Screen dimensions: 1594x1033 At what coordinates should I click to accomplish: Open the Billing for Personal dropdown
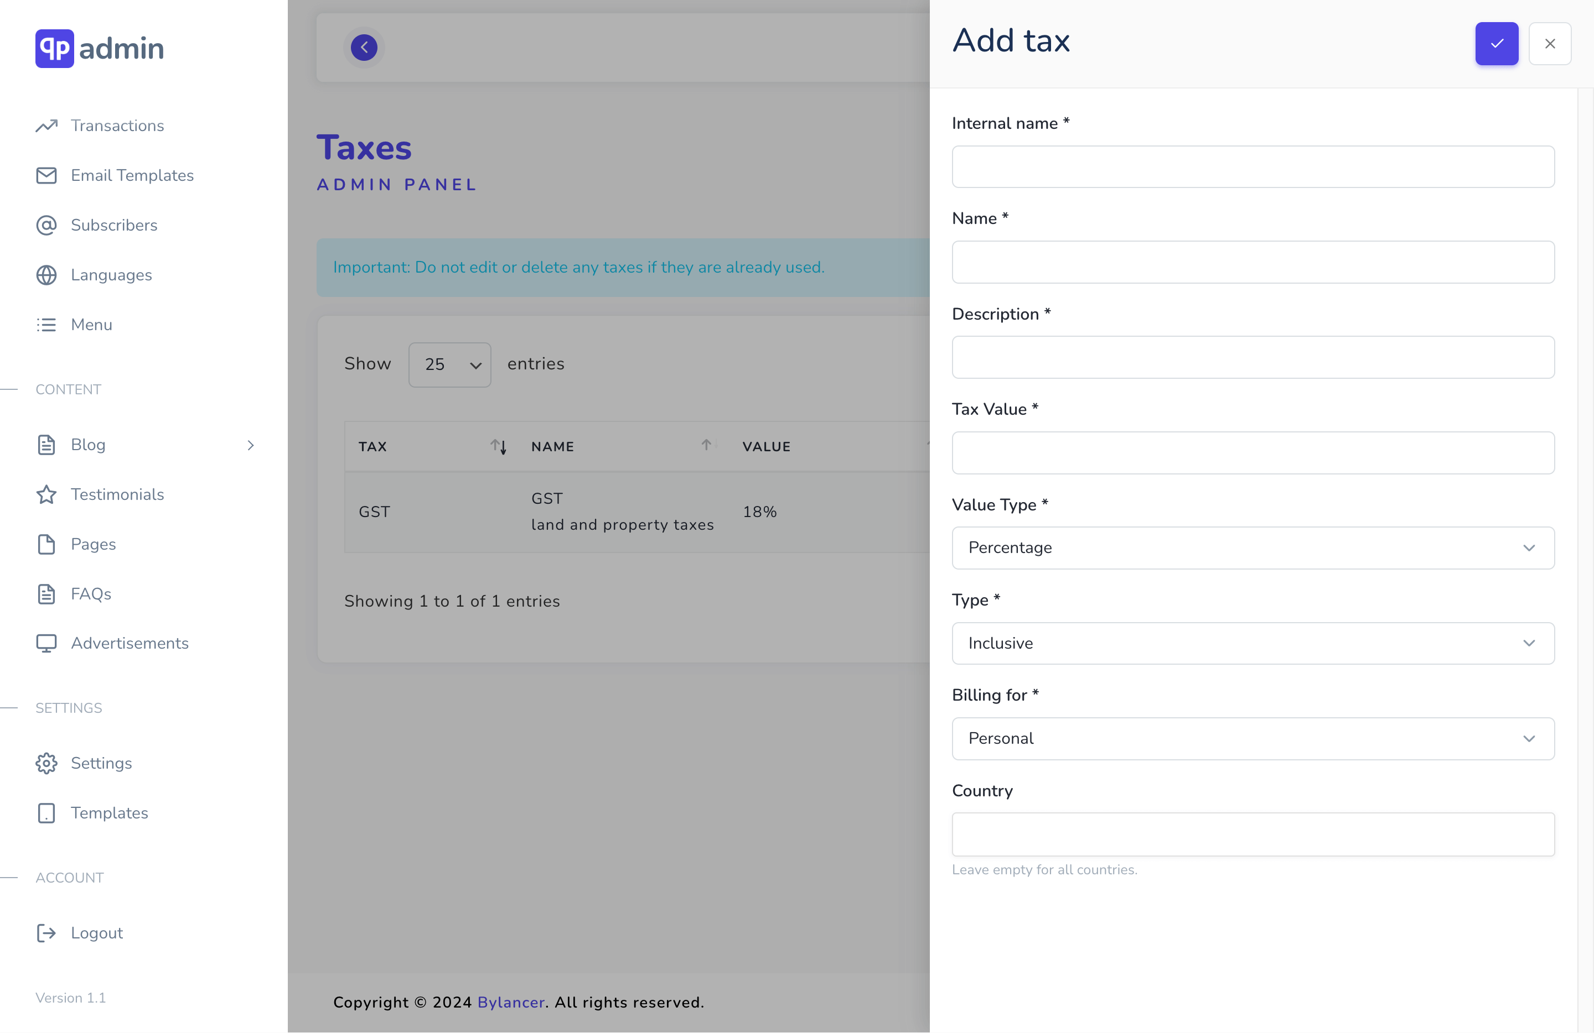tap(1253, 738)
